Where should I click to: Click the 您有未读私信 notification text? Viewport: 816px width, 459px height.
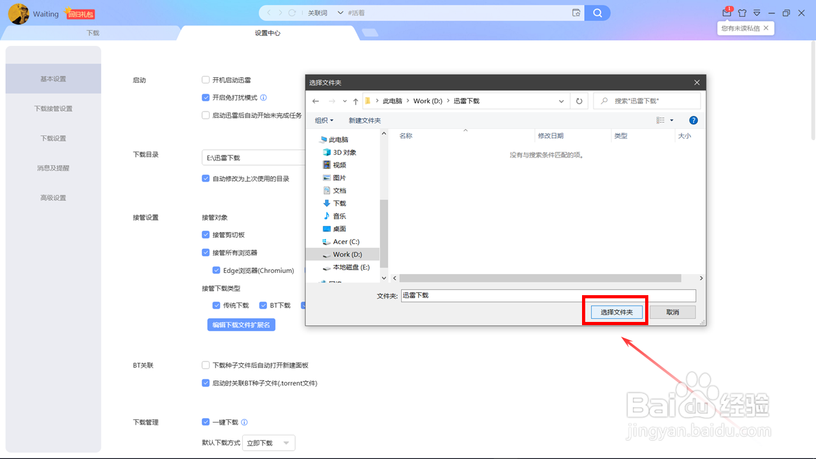tap(740, 28)
